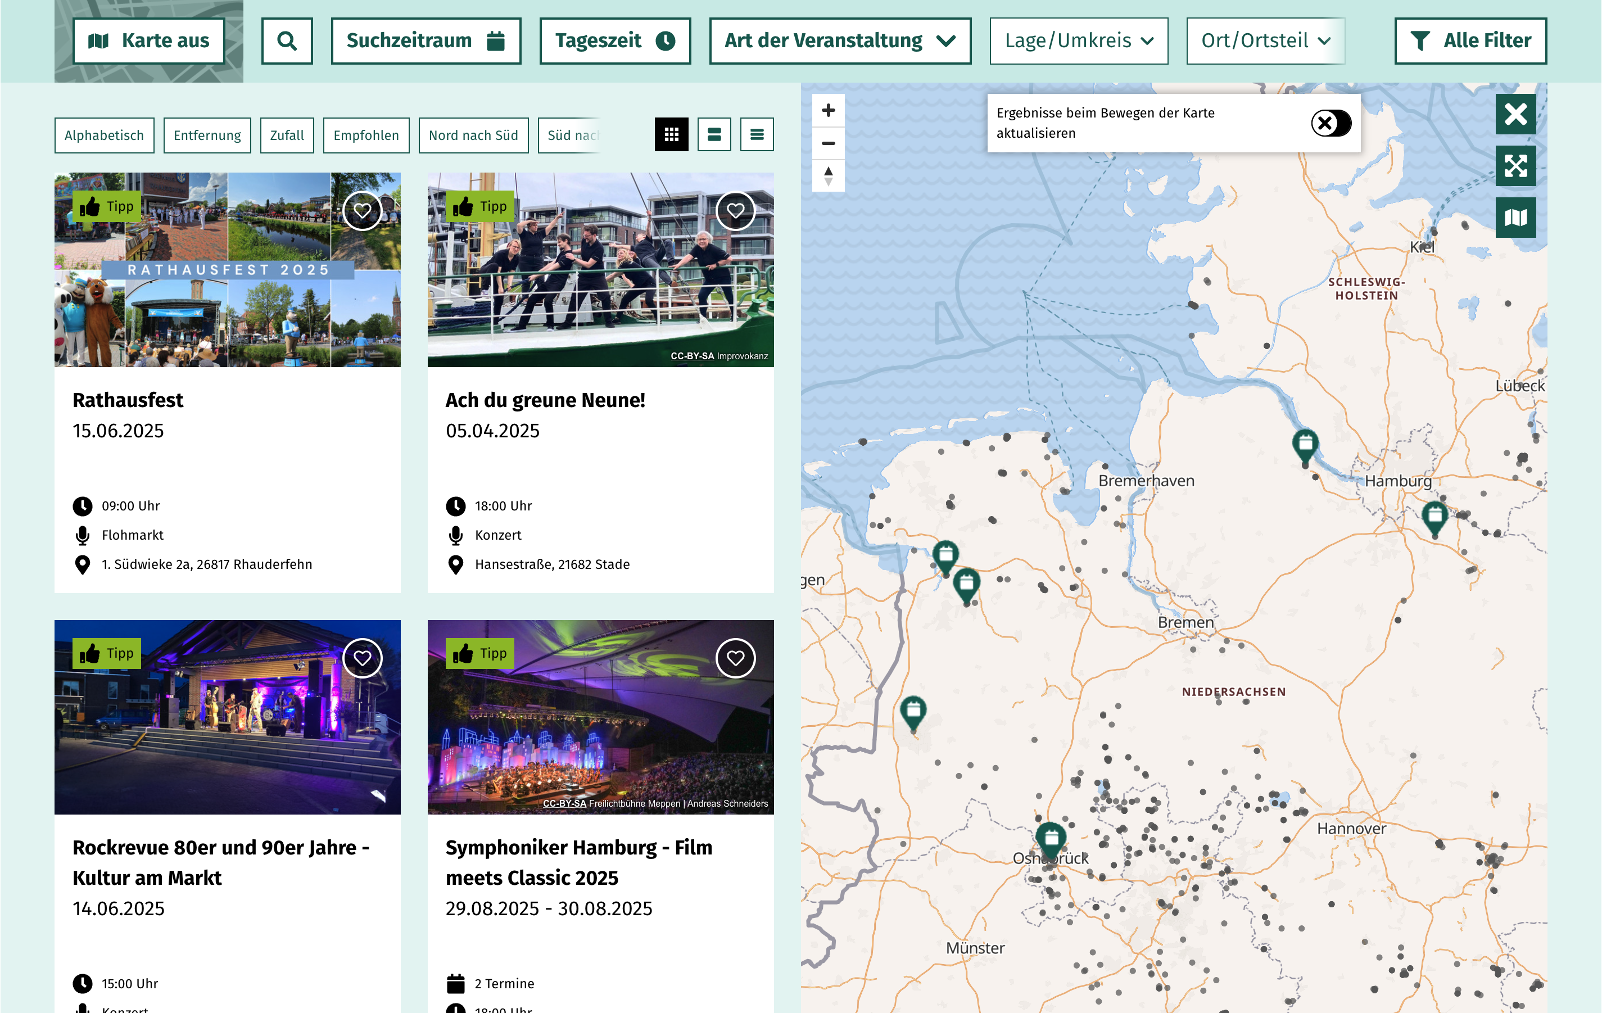1602x1013 pixels.
Task: Sort results by Zufall
Action: [x=287, y=135]
